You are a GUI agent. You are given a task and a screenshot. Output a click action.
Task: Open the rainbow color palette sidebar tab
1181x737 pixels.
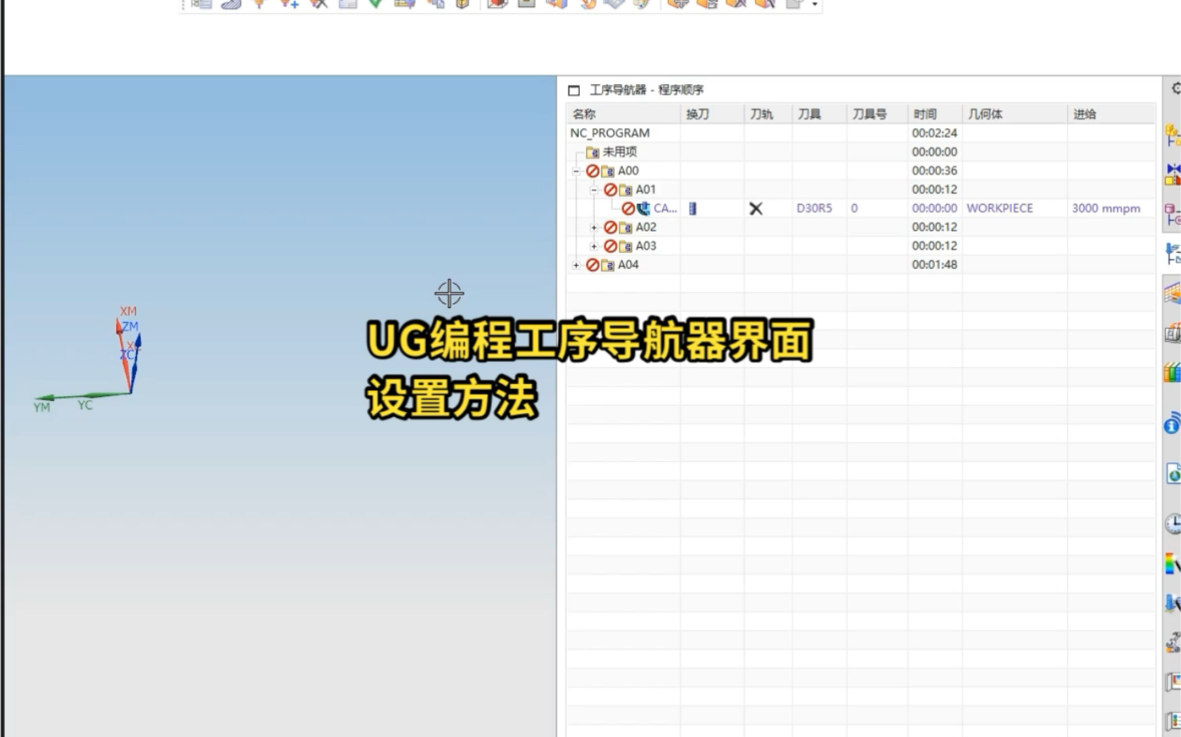click(1173, 564)
